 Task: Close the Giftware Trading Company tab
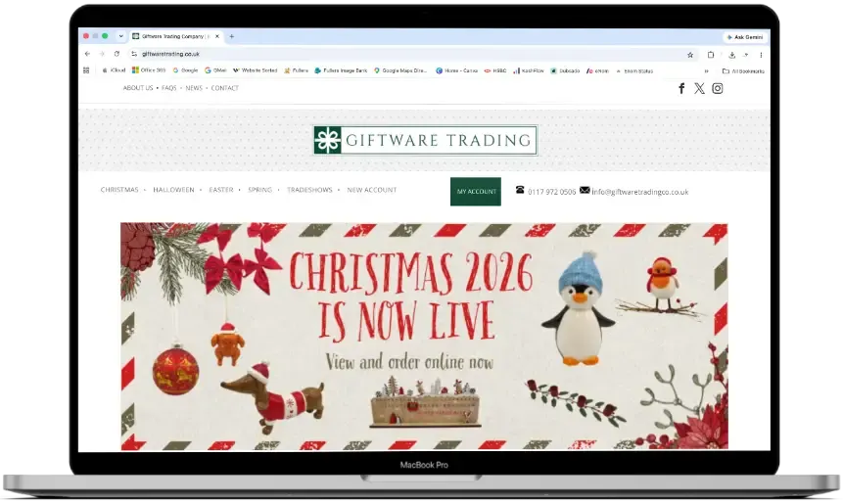(217, 36)
